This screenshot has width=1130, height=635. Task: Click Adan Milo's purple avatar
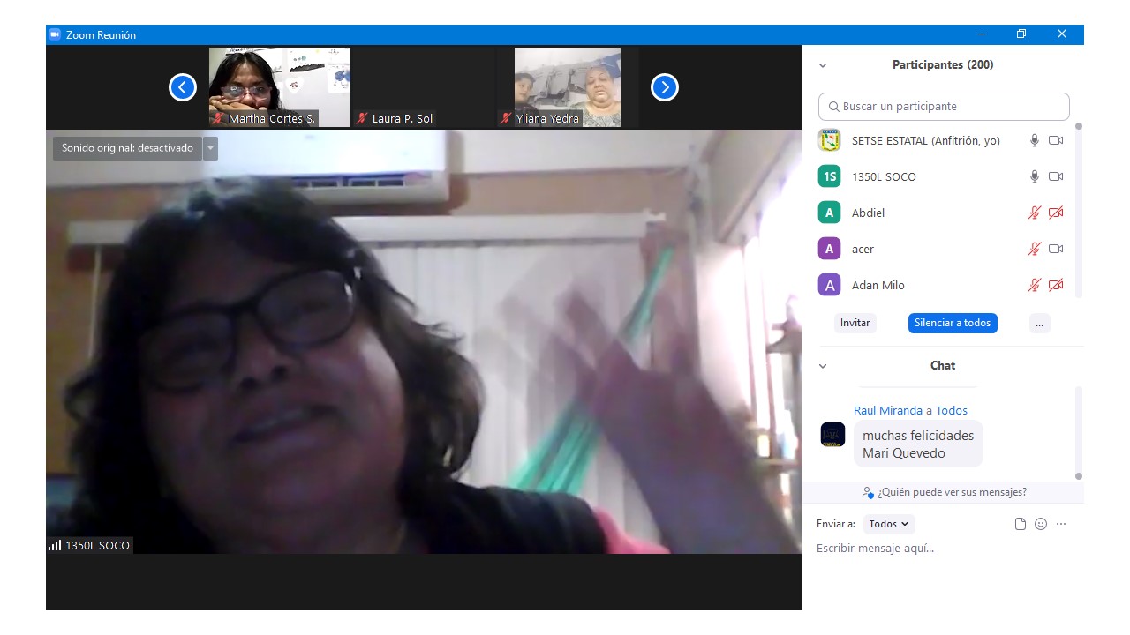click(829, 285)
